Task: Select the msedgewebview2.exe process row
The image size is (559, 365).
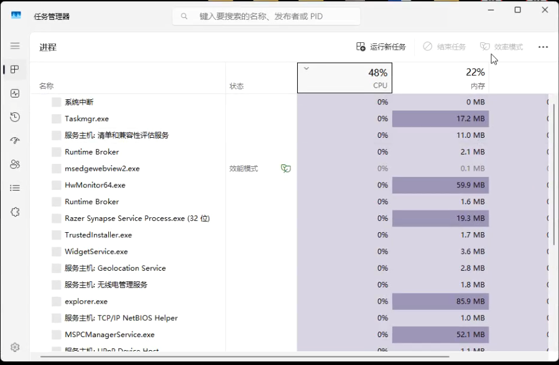Action: (x=290, y=169)
